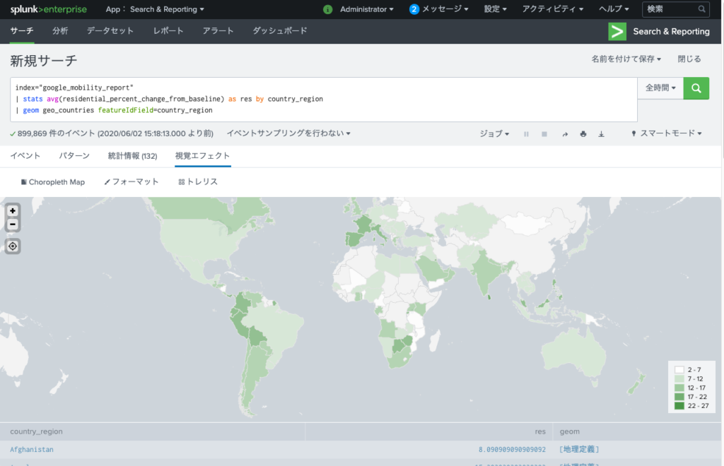Click the Afghanistan country link
Screen dimensions: 724x466
tap(32, 449)
